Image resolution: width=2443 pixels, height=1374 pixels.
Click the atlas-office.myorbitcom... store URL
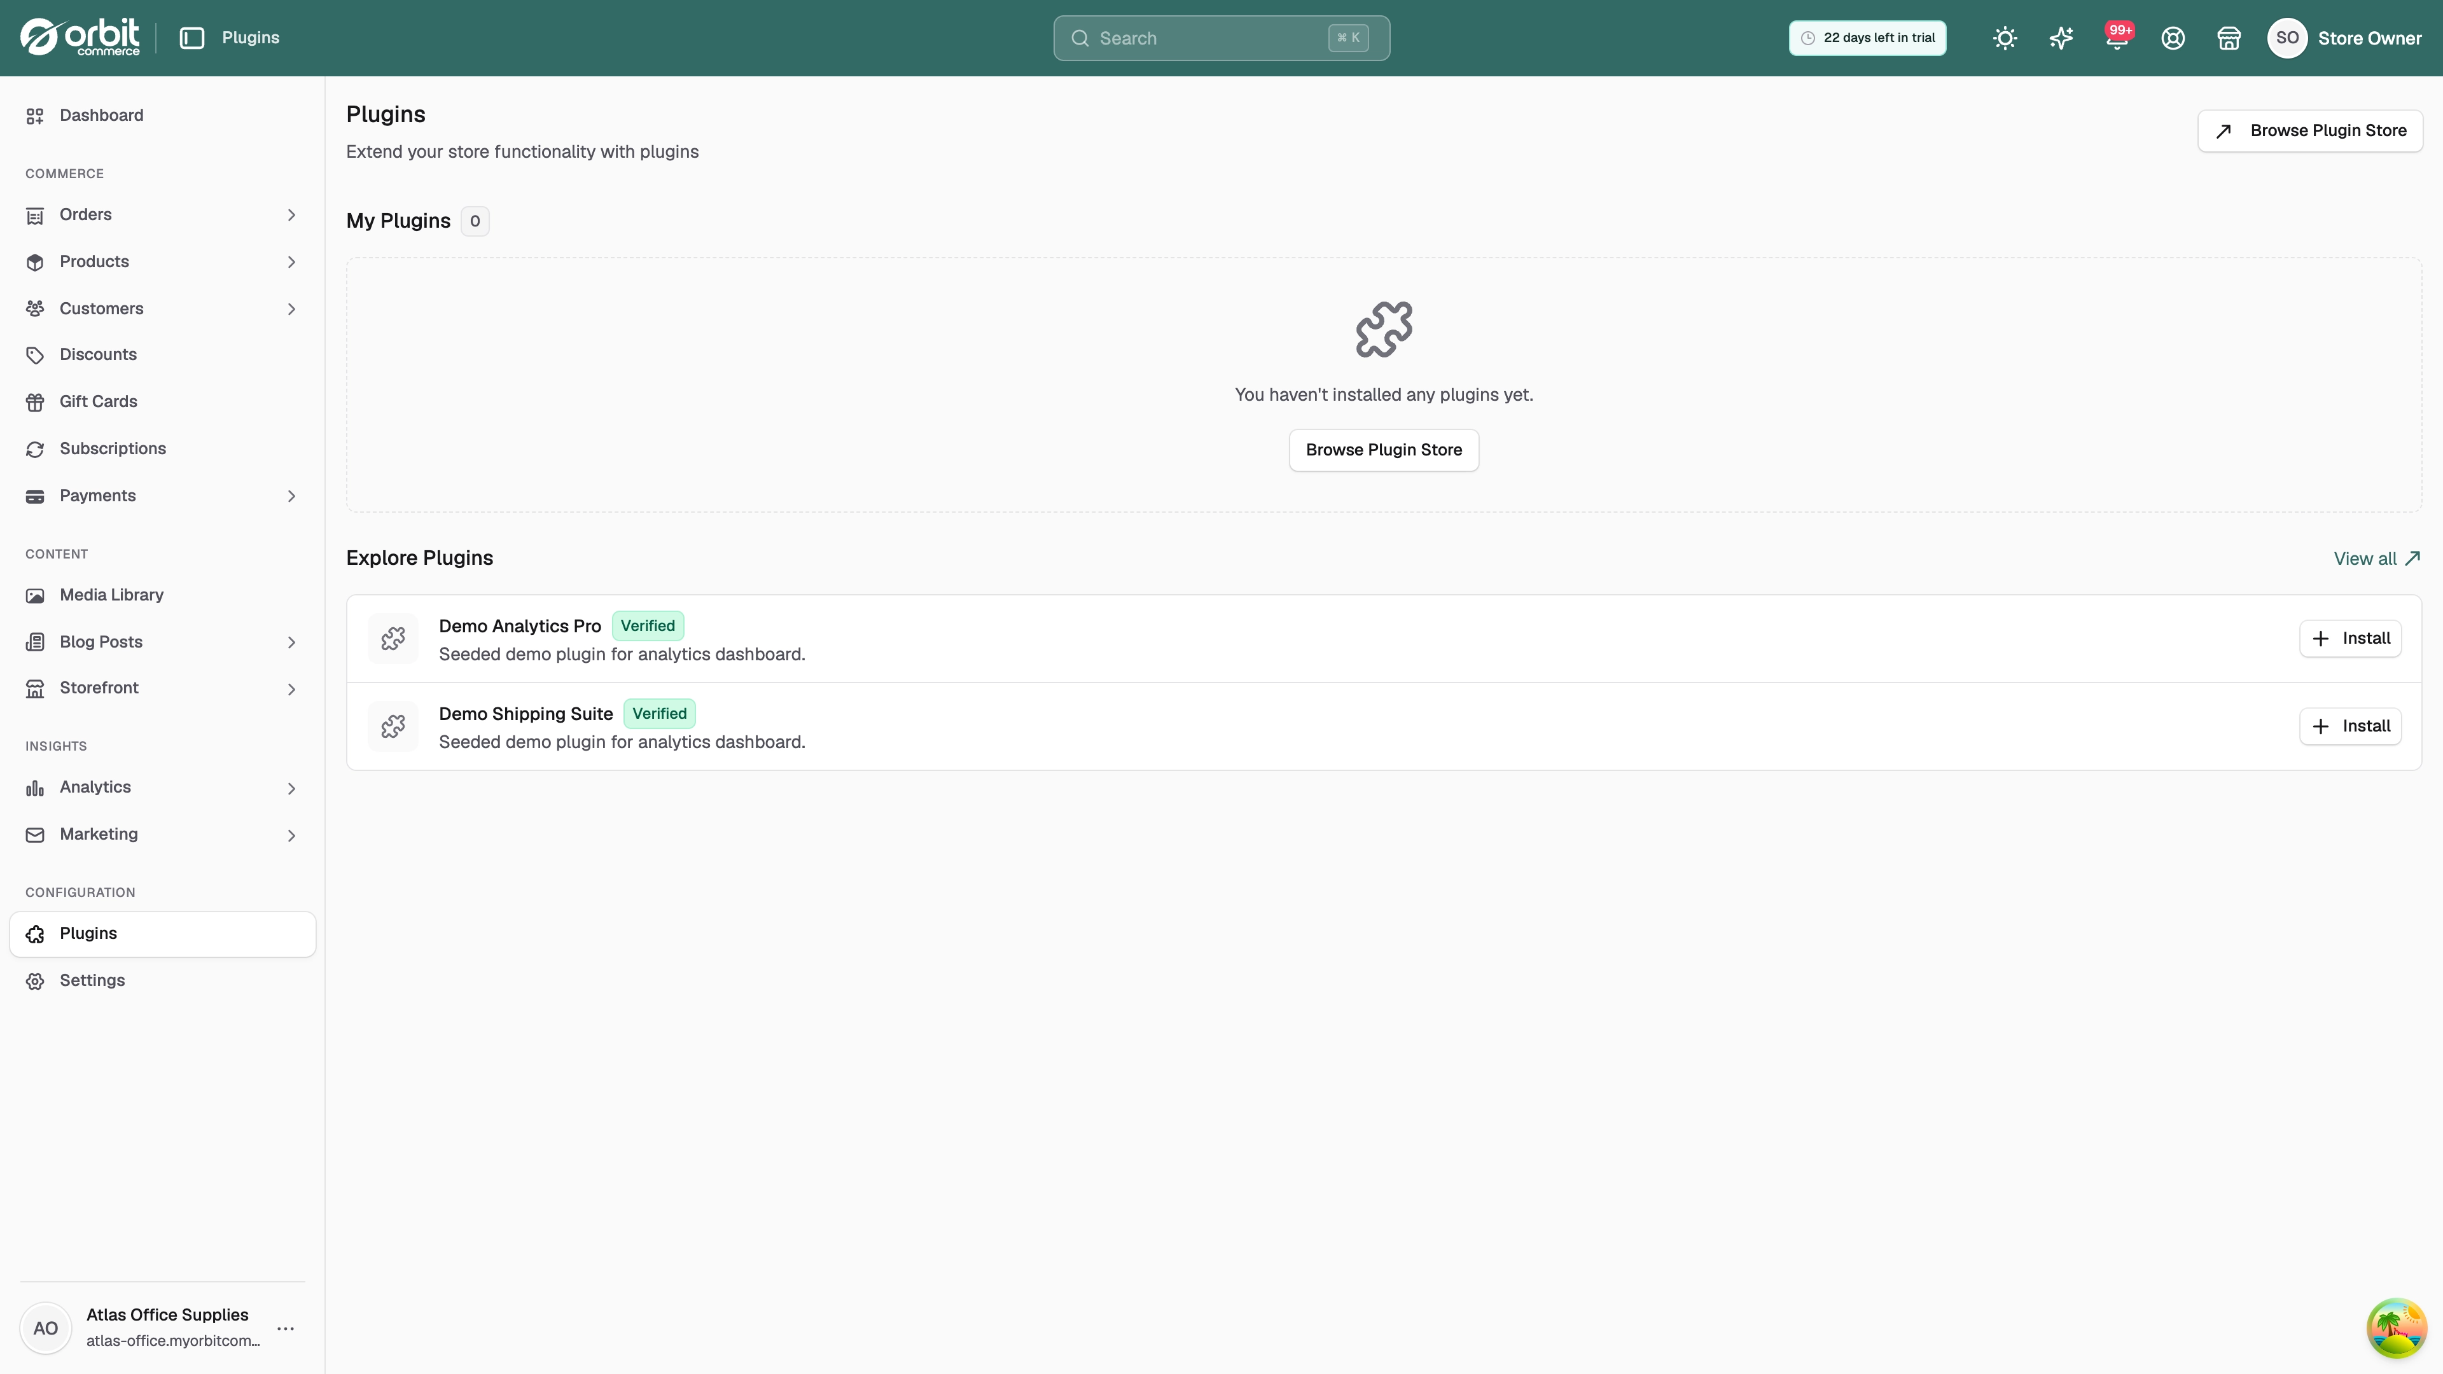click(172, 1341)
